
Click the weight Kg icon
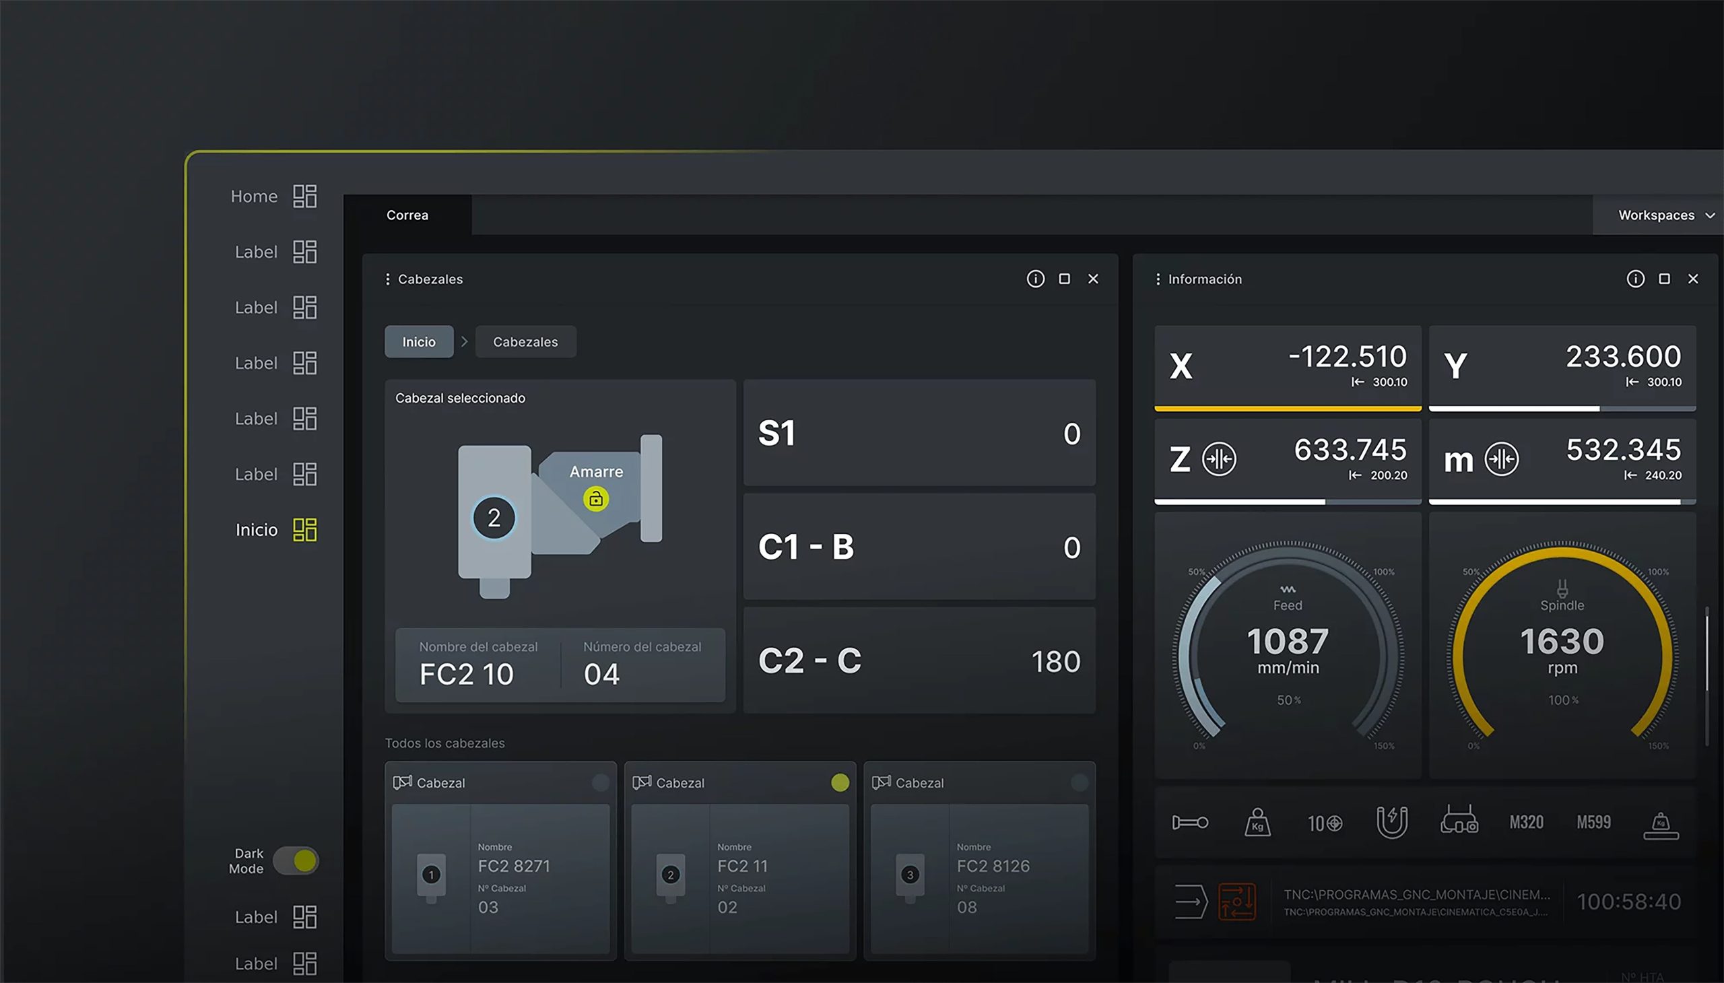[x=1257, y=822]
